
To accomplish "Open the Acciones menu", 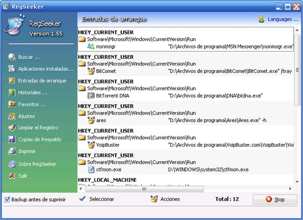I will coord(165,199).
